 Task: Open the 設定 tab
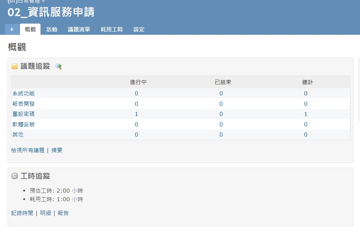tap(139, 30)
